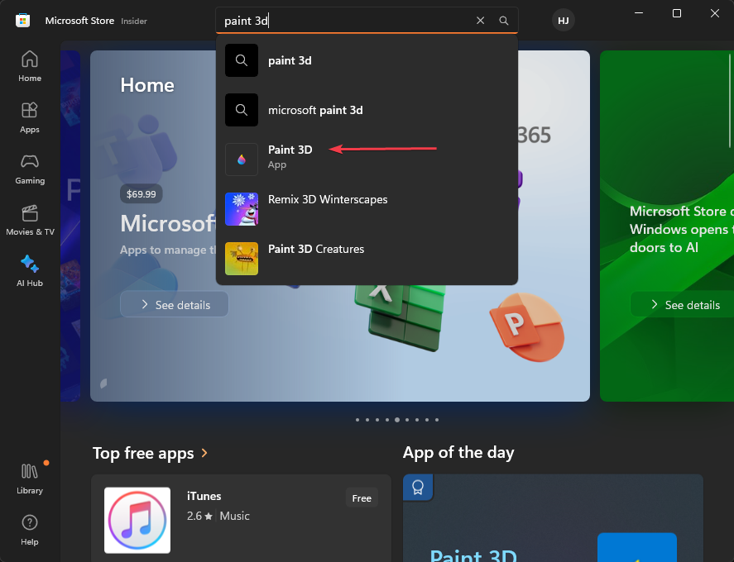Go to the Gaming section
734x562 pixels.
tap(30, 169)
